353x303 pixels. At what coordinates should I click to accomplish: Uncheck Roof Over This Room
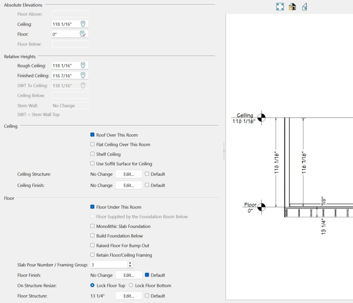coord(93,135)
